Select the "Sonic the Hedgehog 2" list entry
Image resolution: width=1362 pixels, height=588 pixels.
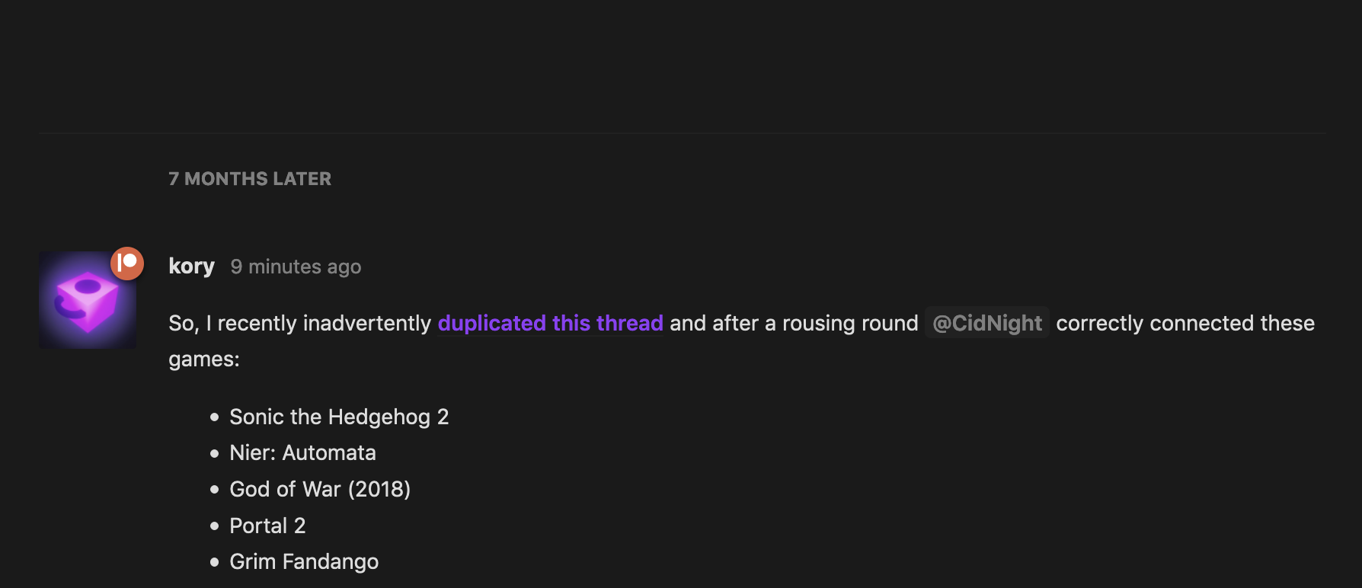tap(339, 417)
